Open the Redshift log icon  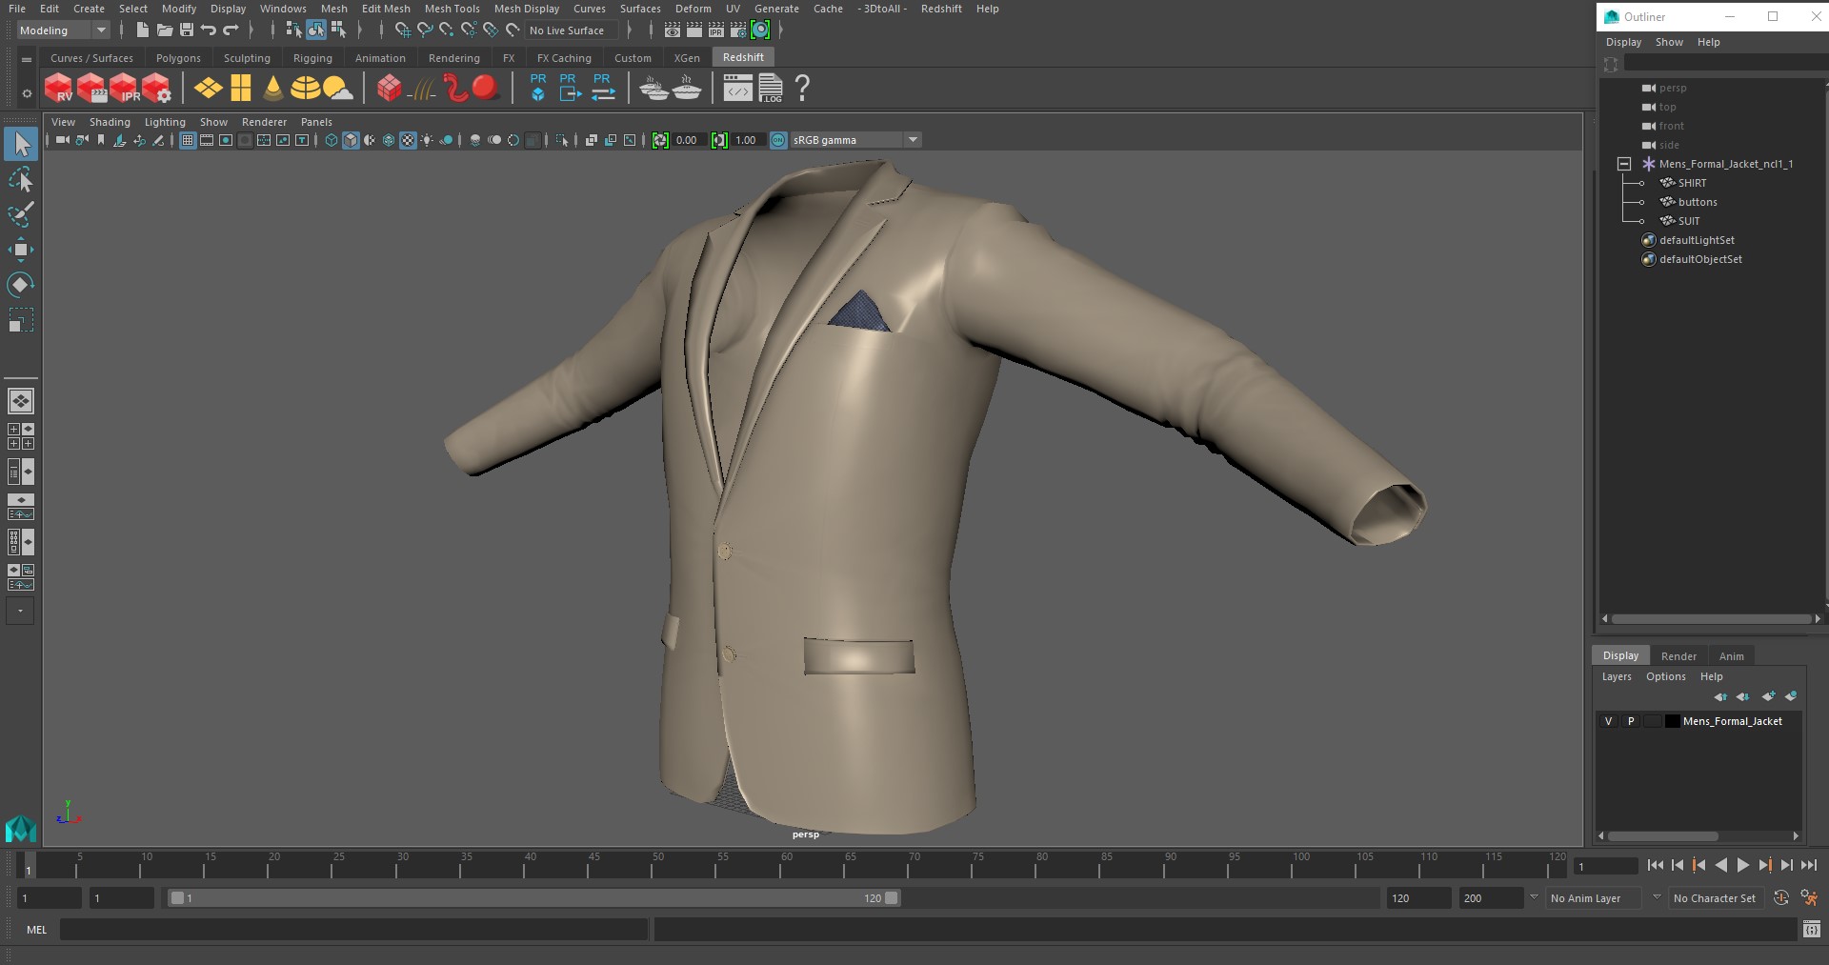tap(771, 88)
